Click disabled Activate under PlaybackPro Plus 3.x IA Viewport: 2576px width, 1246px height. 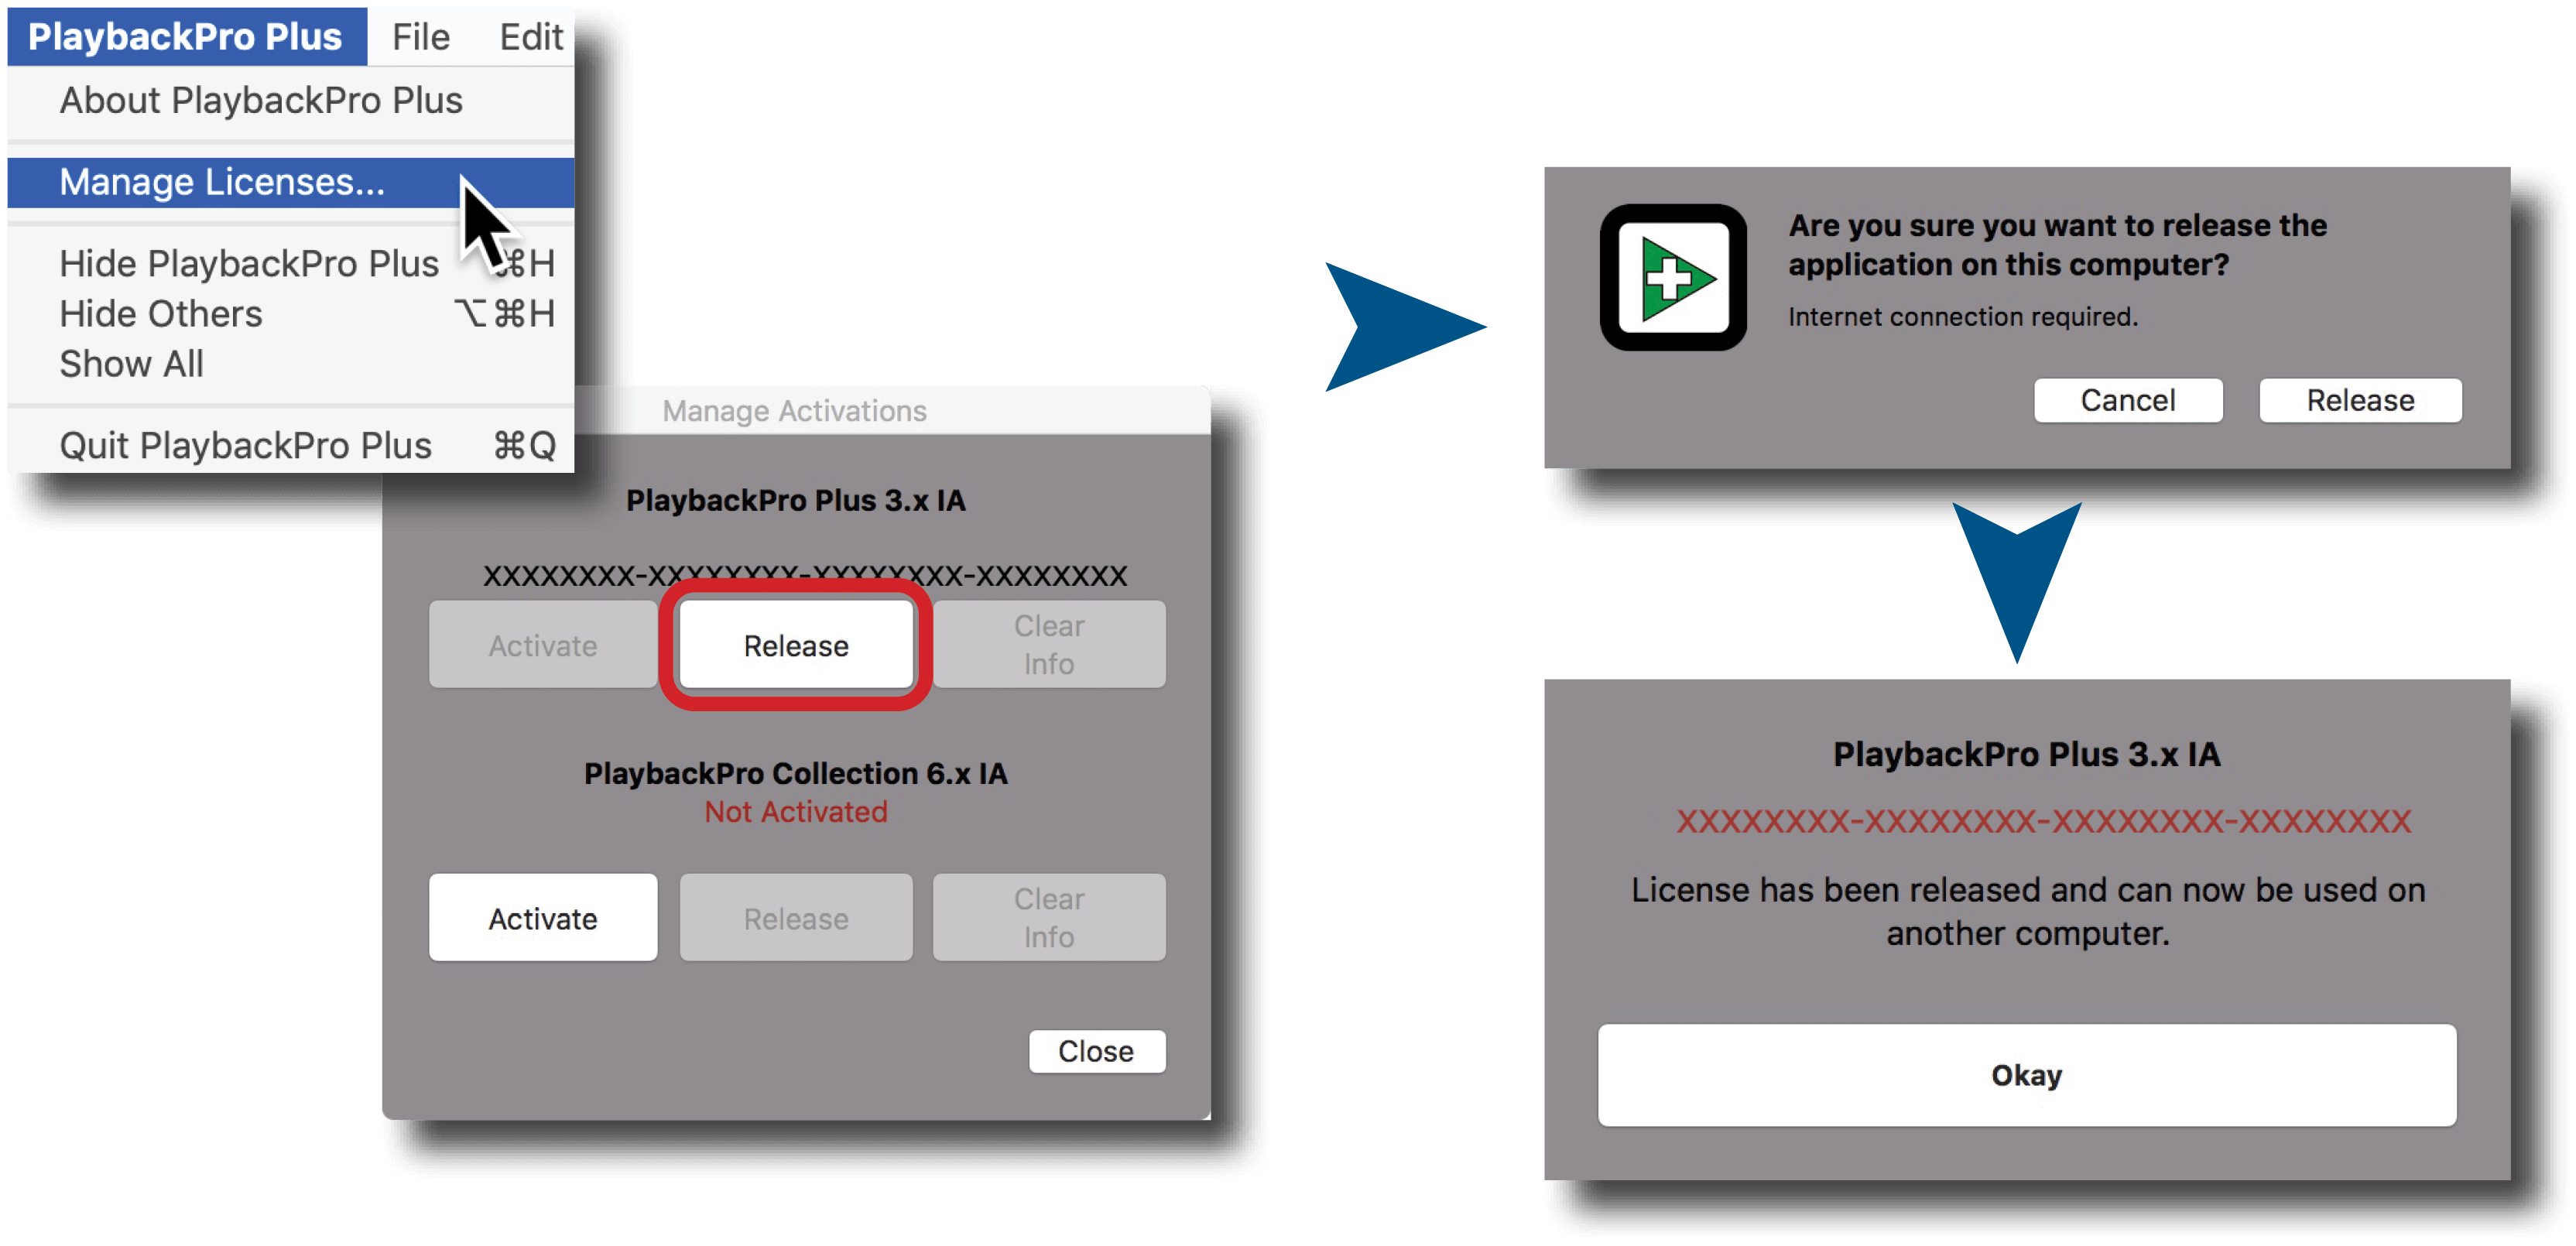[x=543, y=645]
